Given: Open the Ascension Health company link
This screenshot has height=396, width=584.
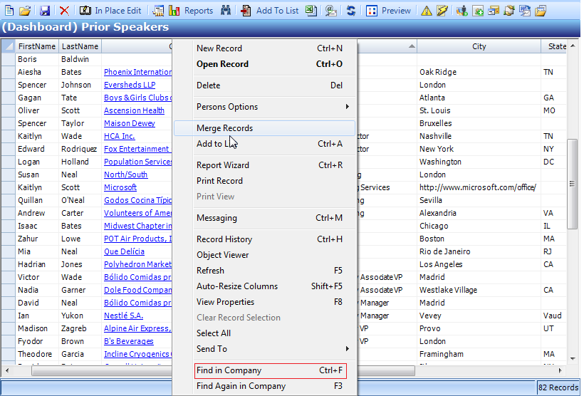Looking at the screenshot, I should 134,110.
